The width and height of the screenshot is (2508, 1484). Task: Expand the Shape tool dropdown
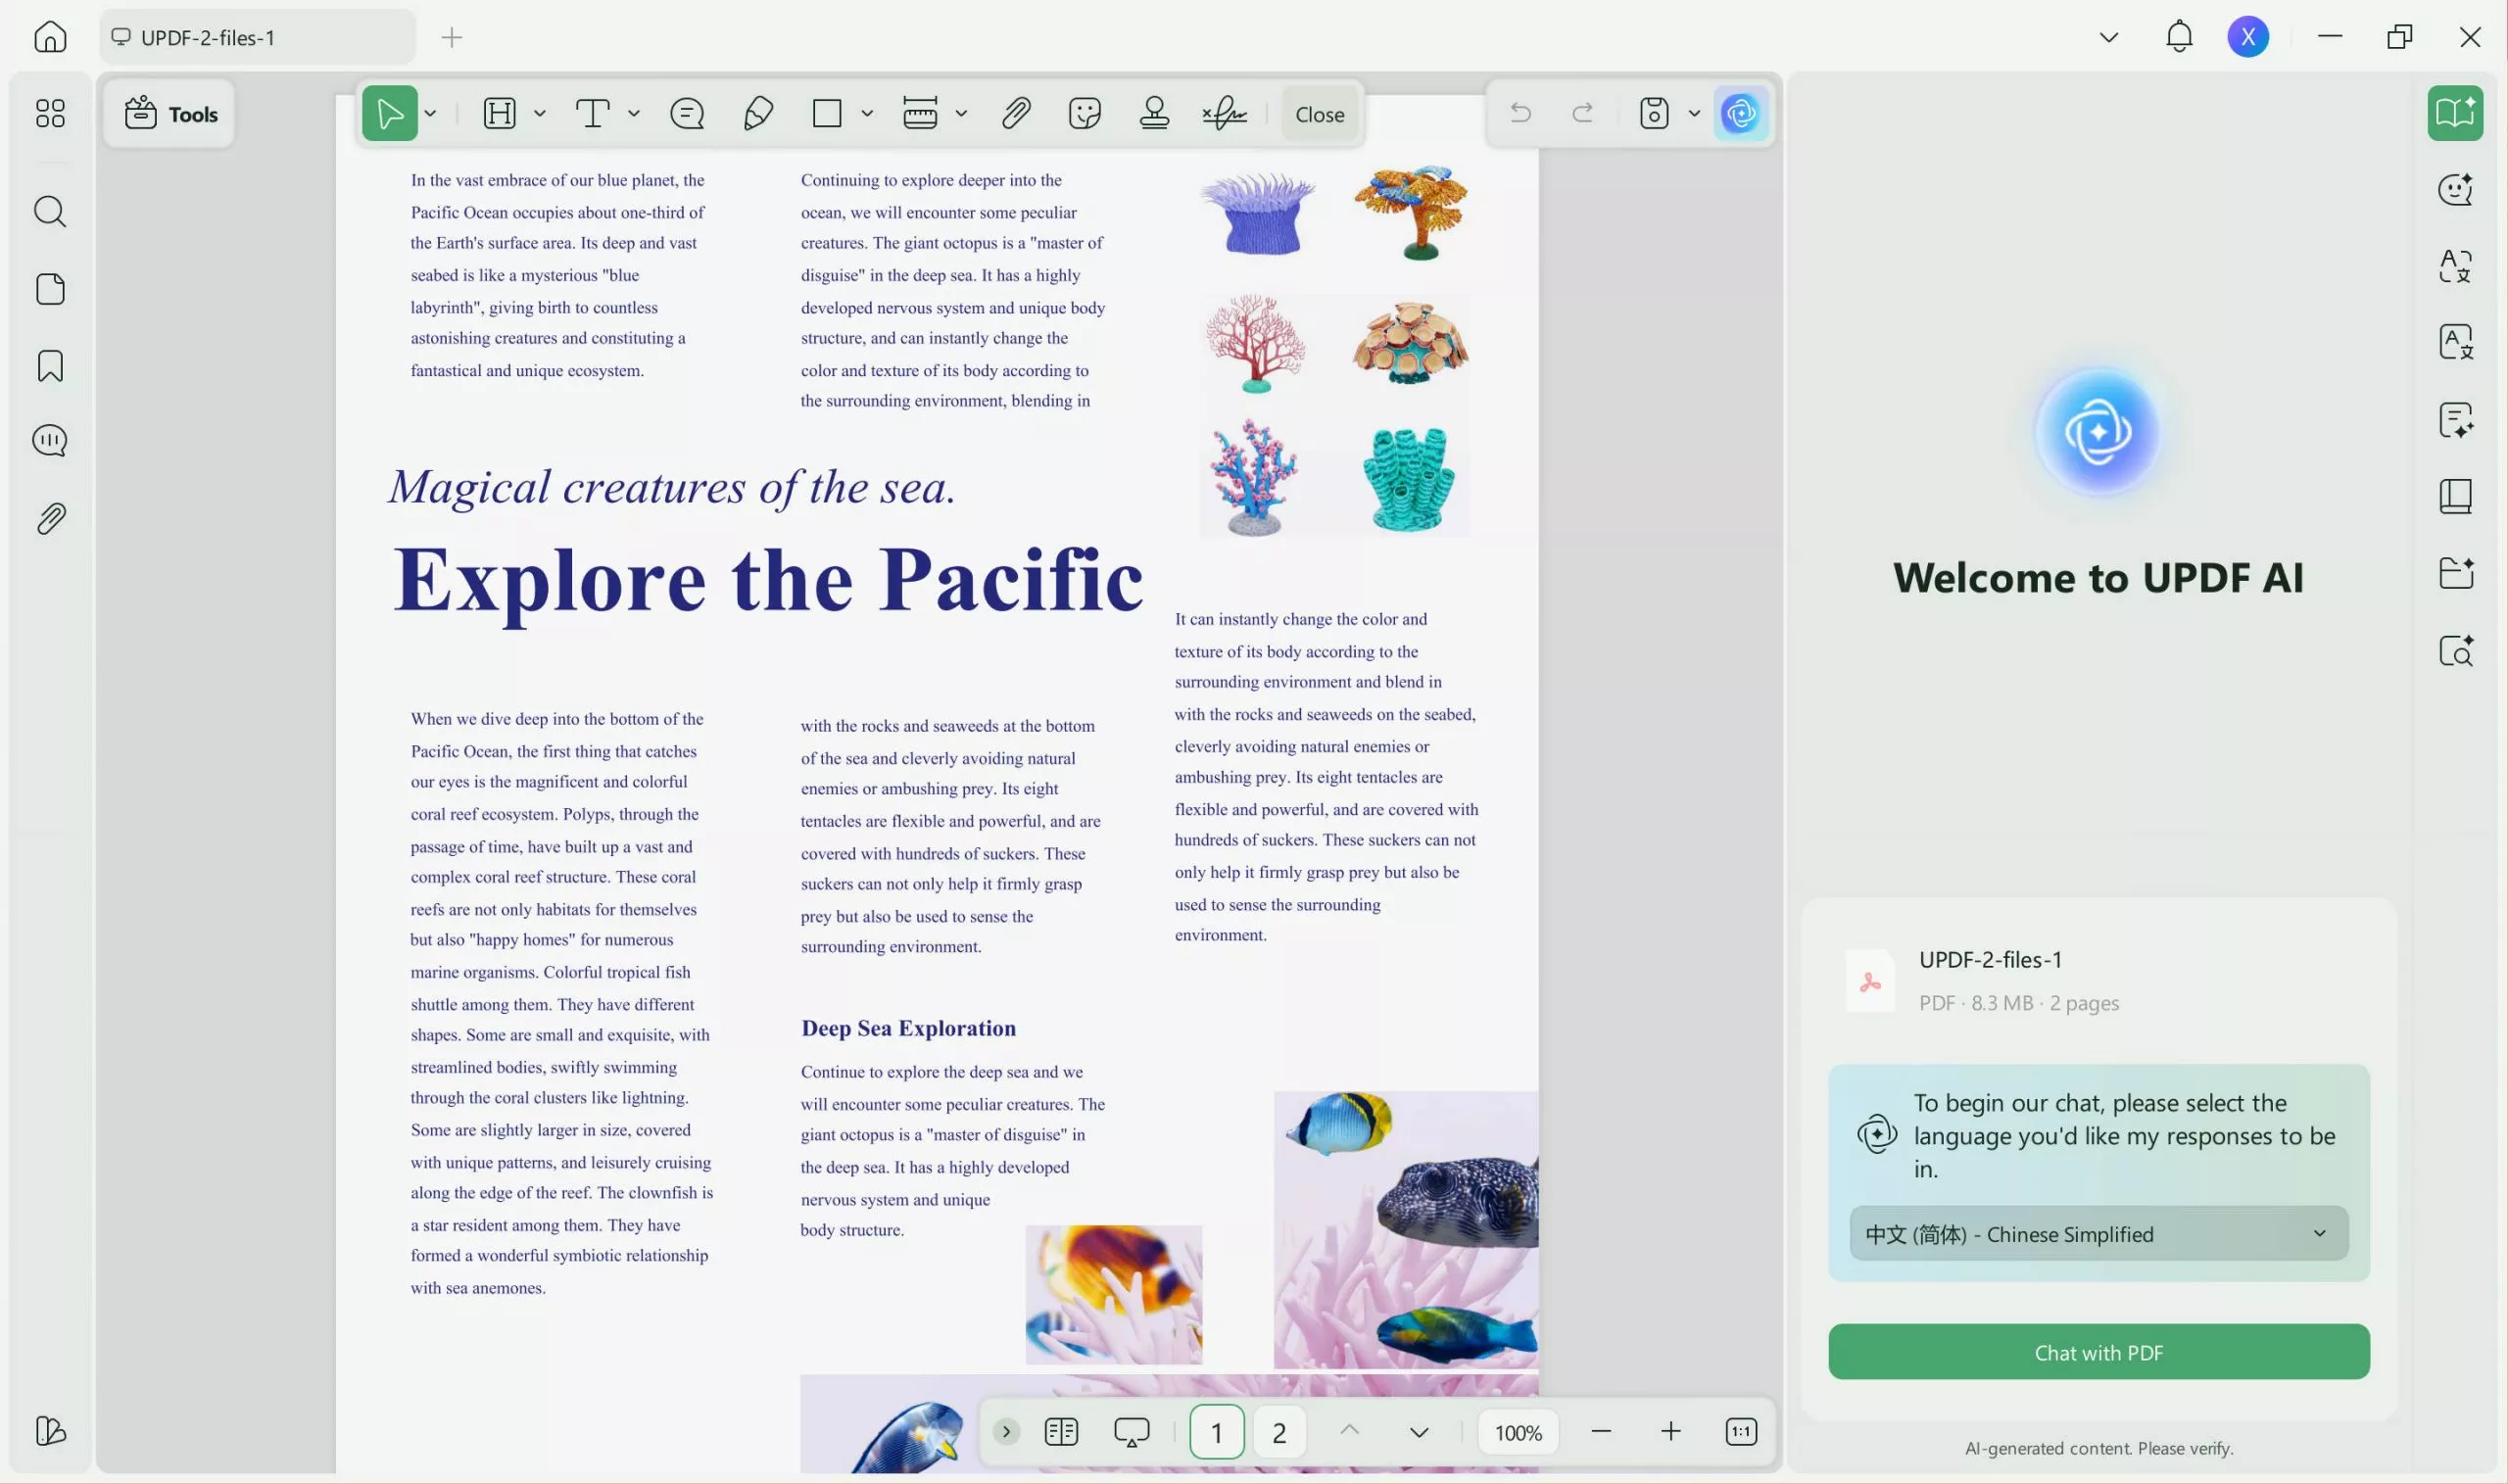[866, 113]
